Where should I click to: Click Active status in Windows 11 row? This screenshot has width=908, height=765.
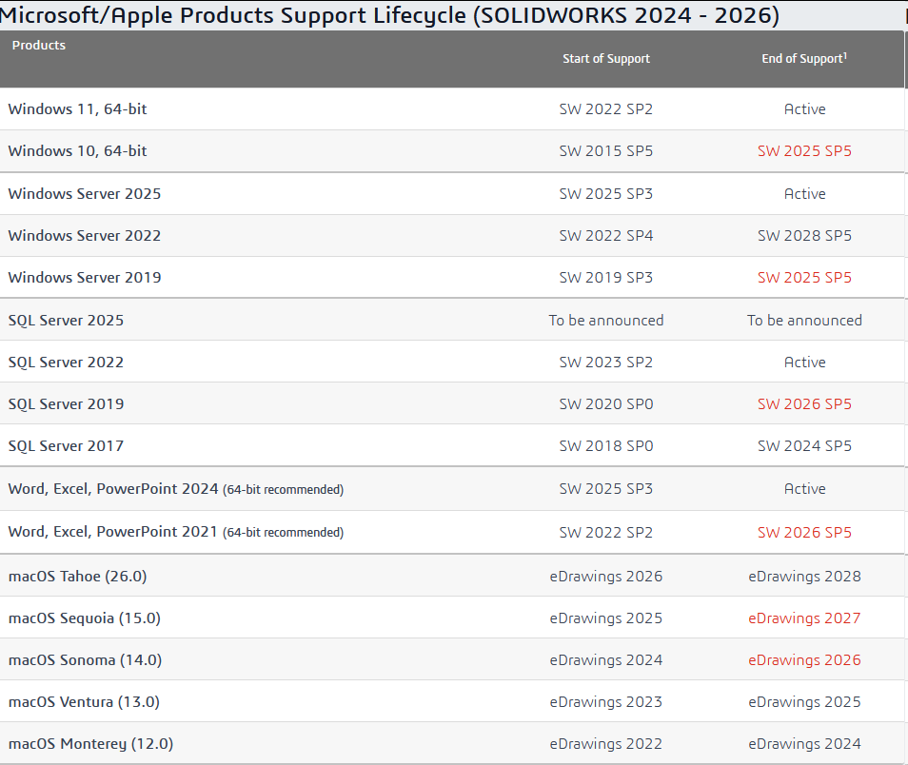(804, 108)
